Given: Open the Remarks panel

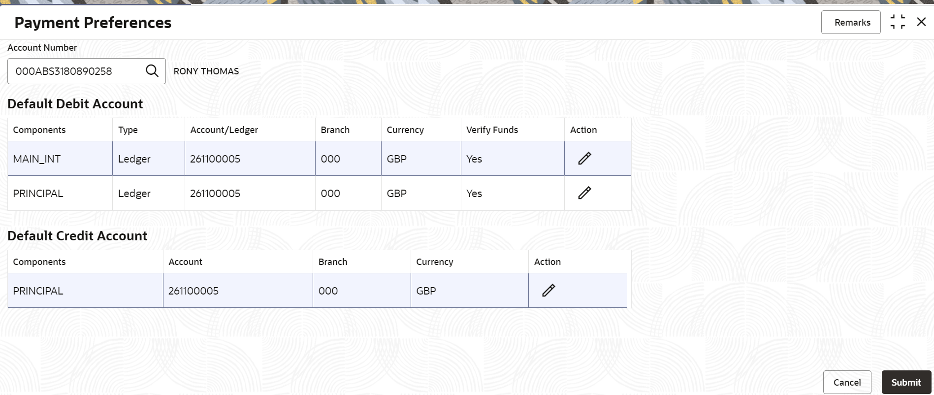Looking at the screenshot, I should click(x=850, y=22).
